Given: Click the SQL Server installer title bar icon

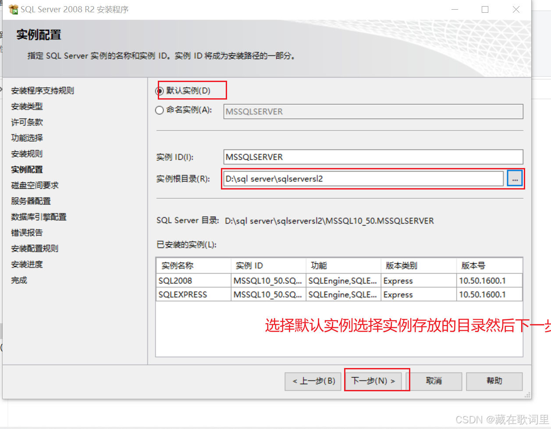Looking at the screenshot, I should point(13,9).
